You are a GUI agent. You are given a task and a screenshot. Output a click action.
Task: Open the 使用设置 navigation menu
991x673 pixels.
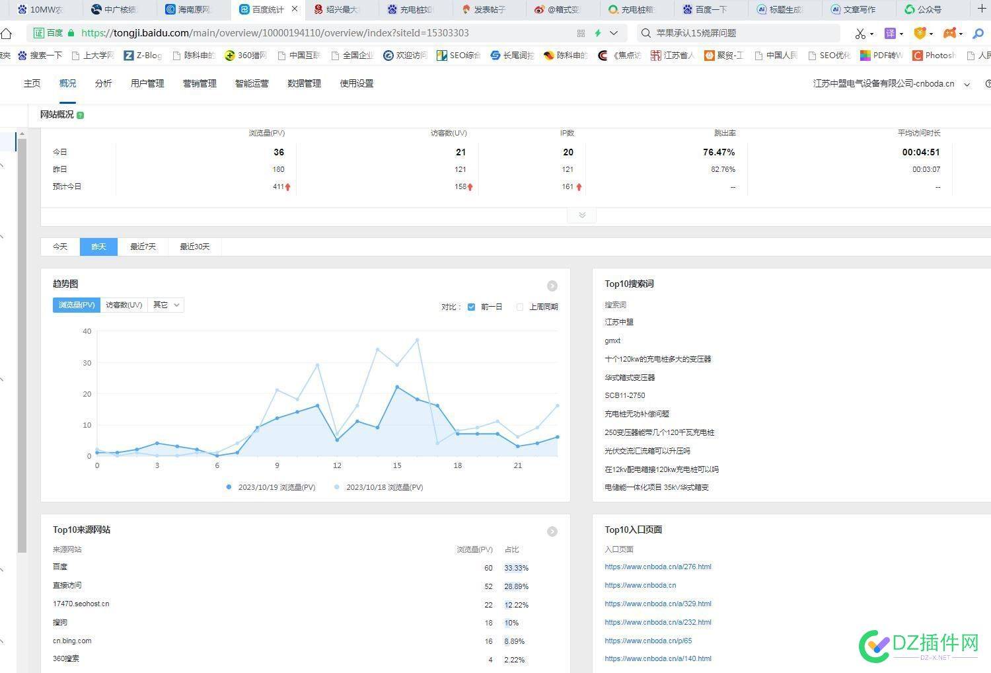click(356, 83)
